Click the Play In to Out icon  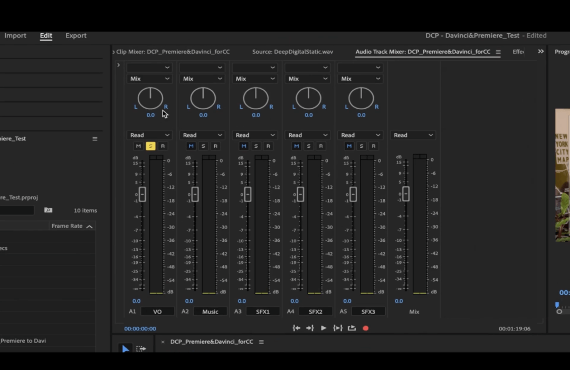point(338,328)
